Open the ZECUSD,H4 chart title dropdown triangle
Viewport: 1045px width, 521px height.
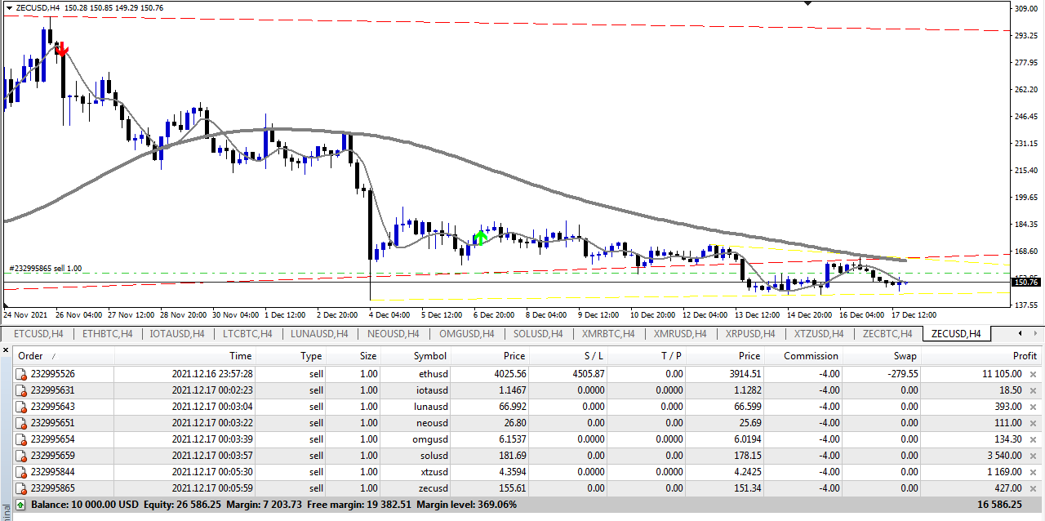point(8,7)
